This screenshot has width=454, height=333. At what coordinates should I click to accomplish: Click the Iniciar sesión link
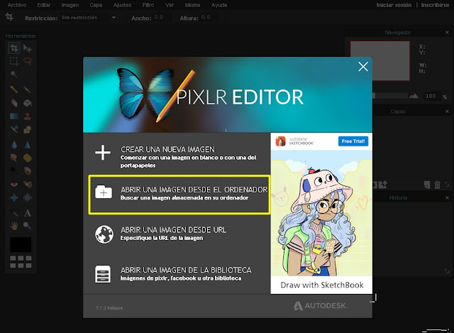pyautogui.click(x=394, y=5)
